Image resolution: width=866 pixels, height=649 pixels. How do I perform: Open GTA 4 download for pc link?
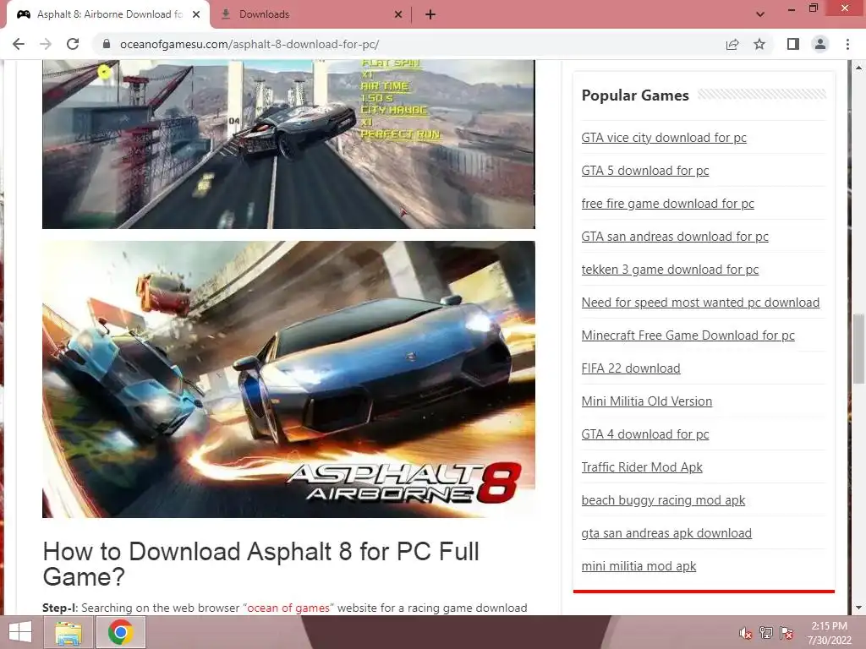(x=645, y=434)
